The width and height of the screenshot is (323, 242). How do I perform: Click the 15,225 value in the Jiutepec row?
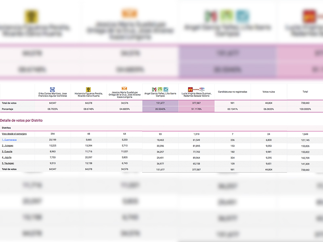pyautogui.click(x=52, y=146)
